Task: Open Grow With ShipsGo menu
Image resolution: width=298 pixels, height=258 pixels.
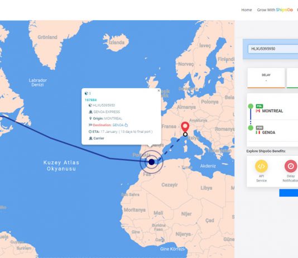Action: [275, 10]
